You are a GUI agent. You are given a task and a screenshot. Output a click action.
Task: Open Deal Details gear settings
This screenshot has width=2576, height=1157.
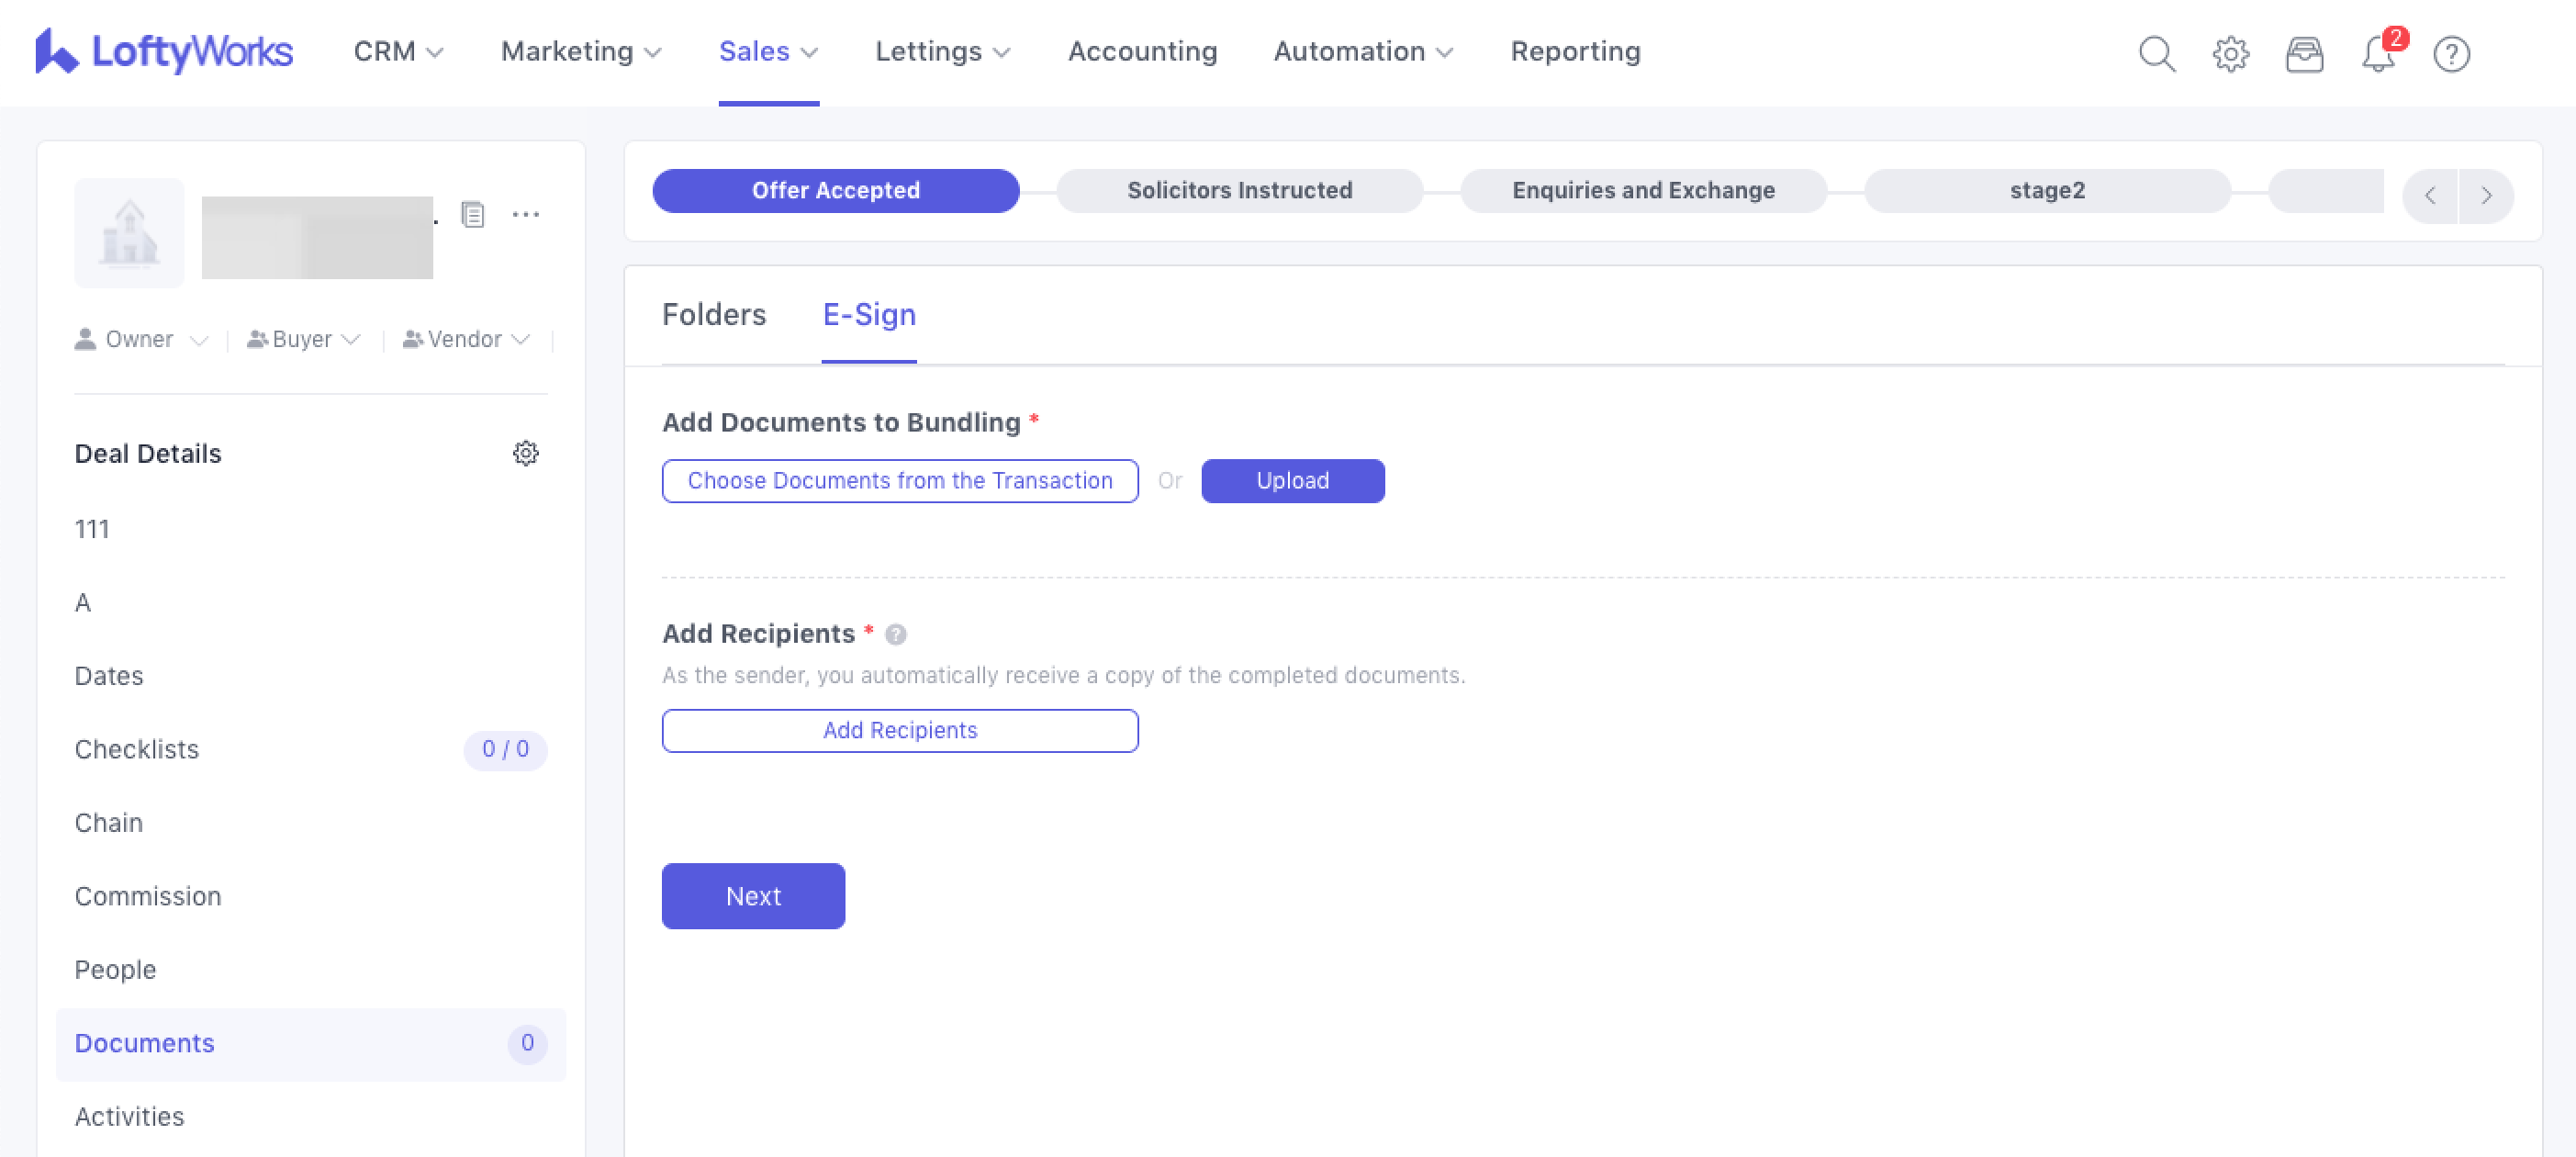[525, 453]
